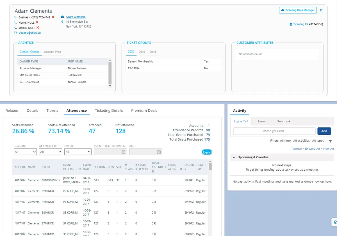Click the Event Date Between start field
Screen dimensions: 337x236
[x=110, y=152]
